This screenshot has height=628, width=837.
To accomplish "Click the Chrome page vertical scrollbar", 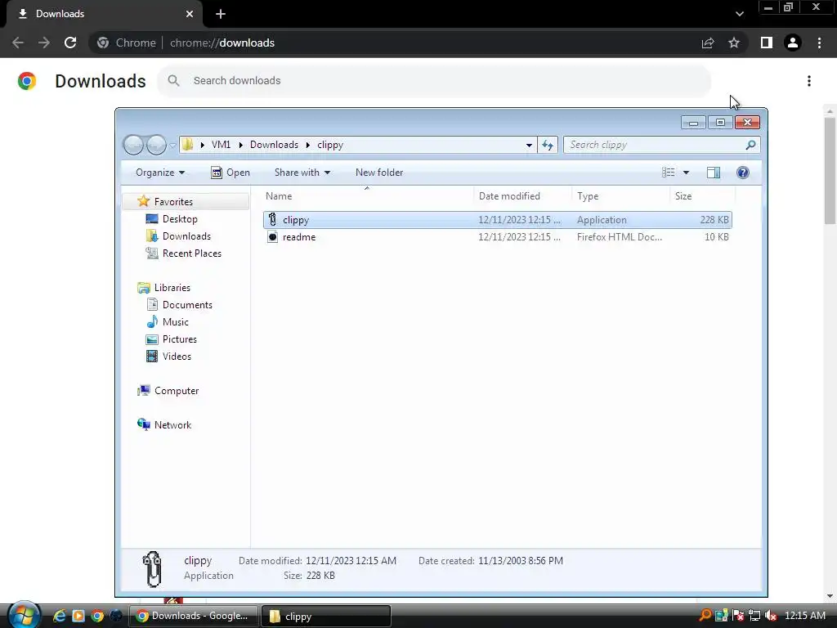I will [830, 171].
